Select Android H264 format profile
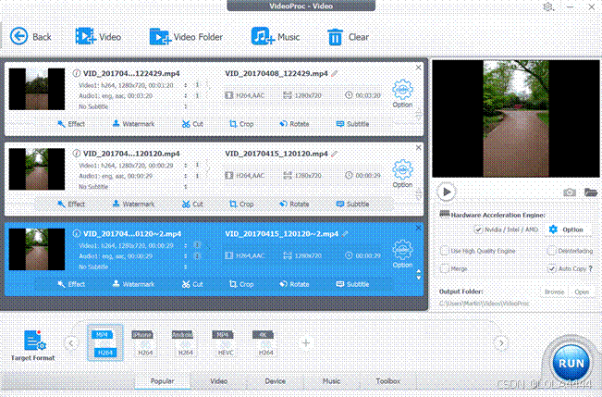The height and width of the screenshot is (397, 602). (x=185, y=342)
